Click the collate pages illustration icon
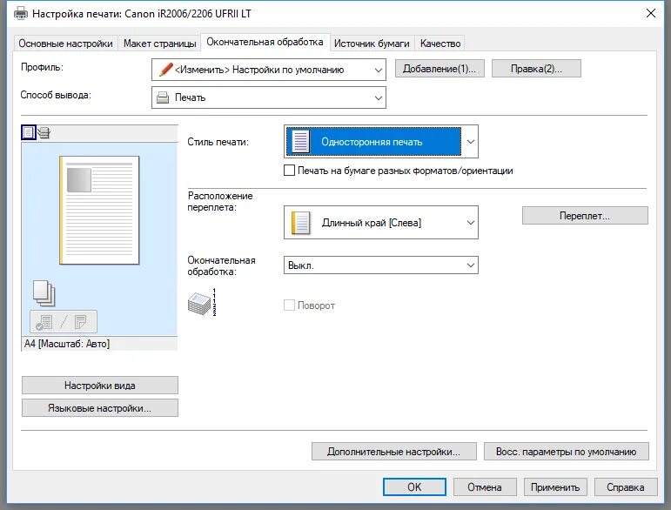This screenshot has height=510, width=671. 202,302
